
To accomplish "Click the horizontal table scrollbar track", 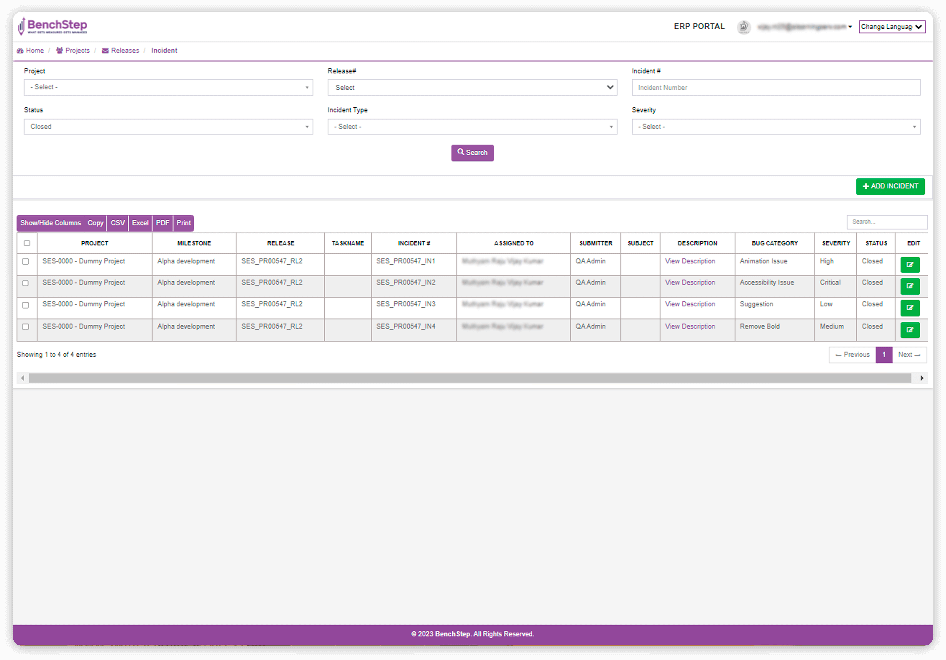I will [470, 378].
